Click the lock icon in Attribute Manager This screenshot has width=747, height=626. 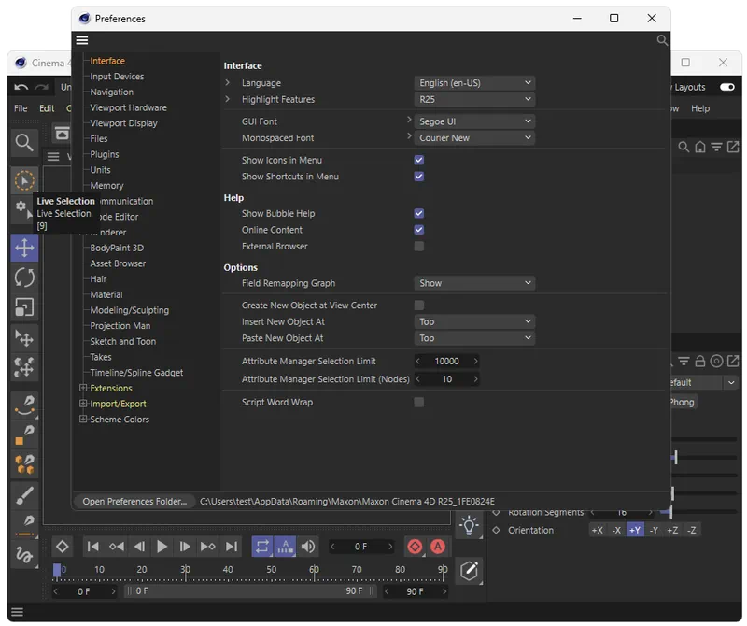(x=699, y=362)
